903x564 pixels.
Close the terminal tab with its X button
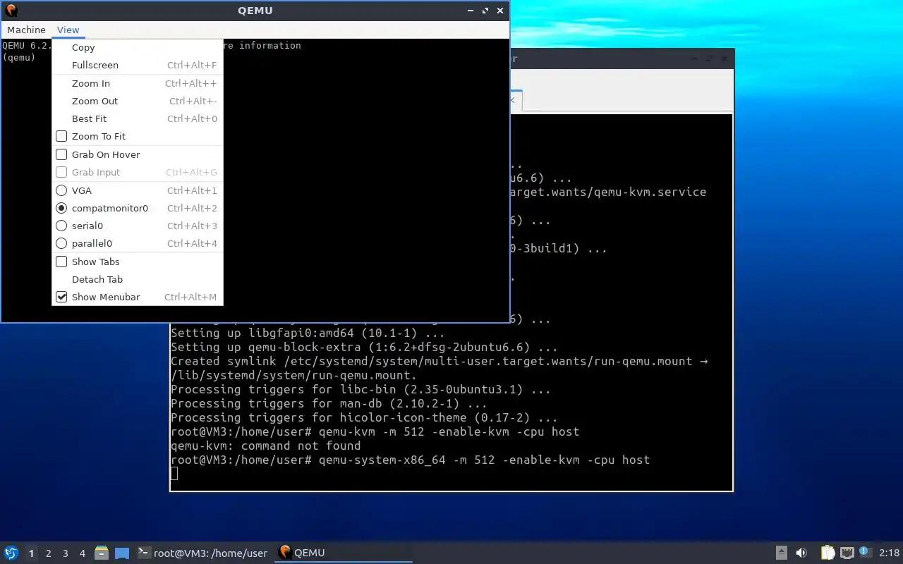point(513,100)
